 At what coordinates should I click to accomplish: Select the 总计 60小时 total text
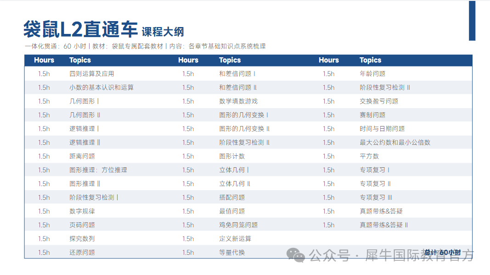(x=443, y=253)
